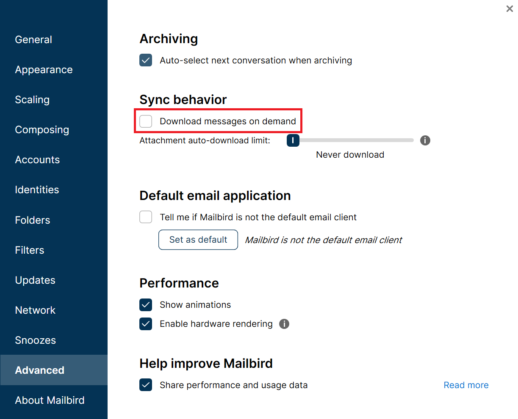Click the Default email application heading
This screenshot has width=518, height=419.
pos(215,196)
